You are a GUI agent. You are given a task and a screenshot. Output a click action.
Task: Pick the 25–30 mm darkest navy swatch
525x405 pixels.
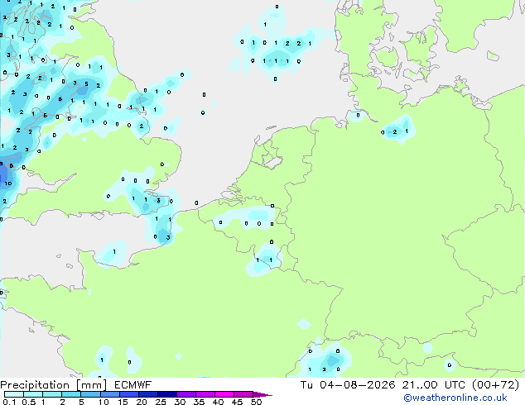[167, 394]
